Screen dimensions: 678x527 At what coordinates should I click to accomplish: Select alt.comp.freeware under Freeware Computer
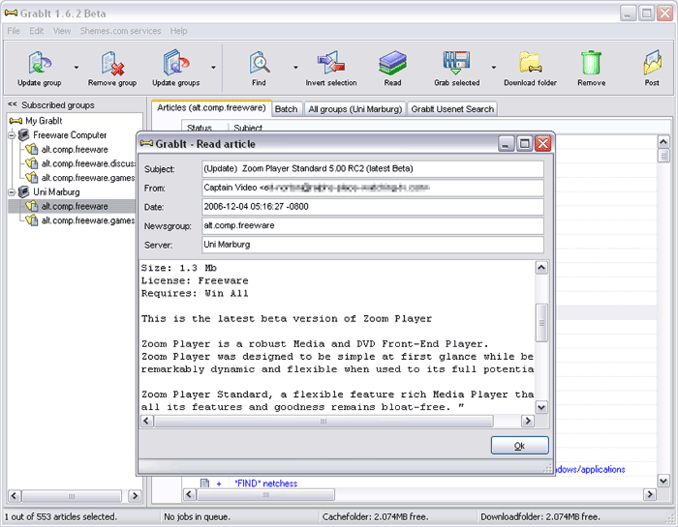74,149
